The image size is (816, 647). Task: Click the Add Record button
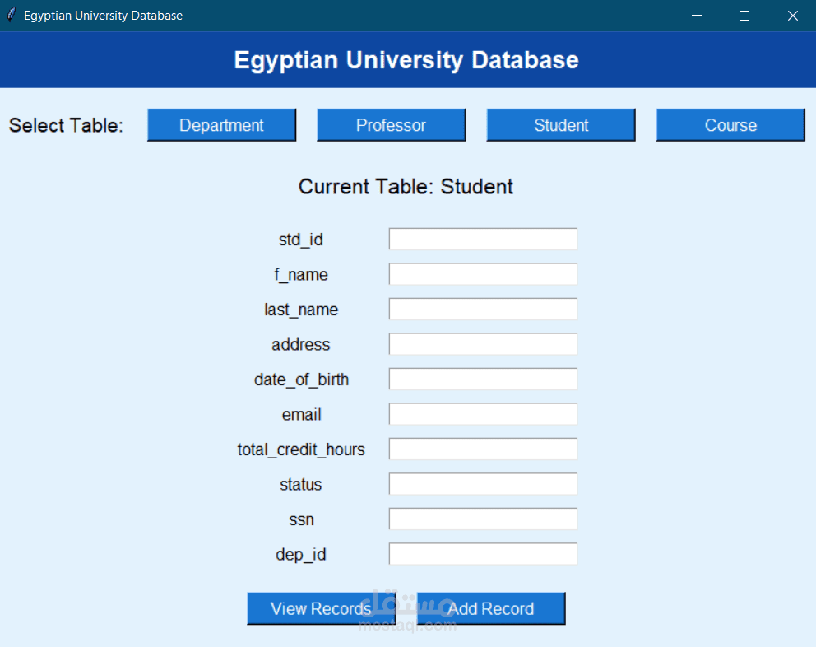pyautogui.click(x=490, y=608)
